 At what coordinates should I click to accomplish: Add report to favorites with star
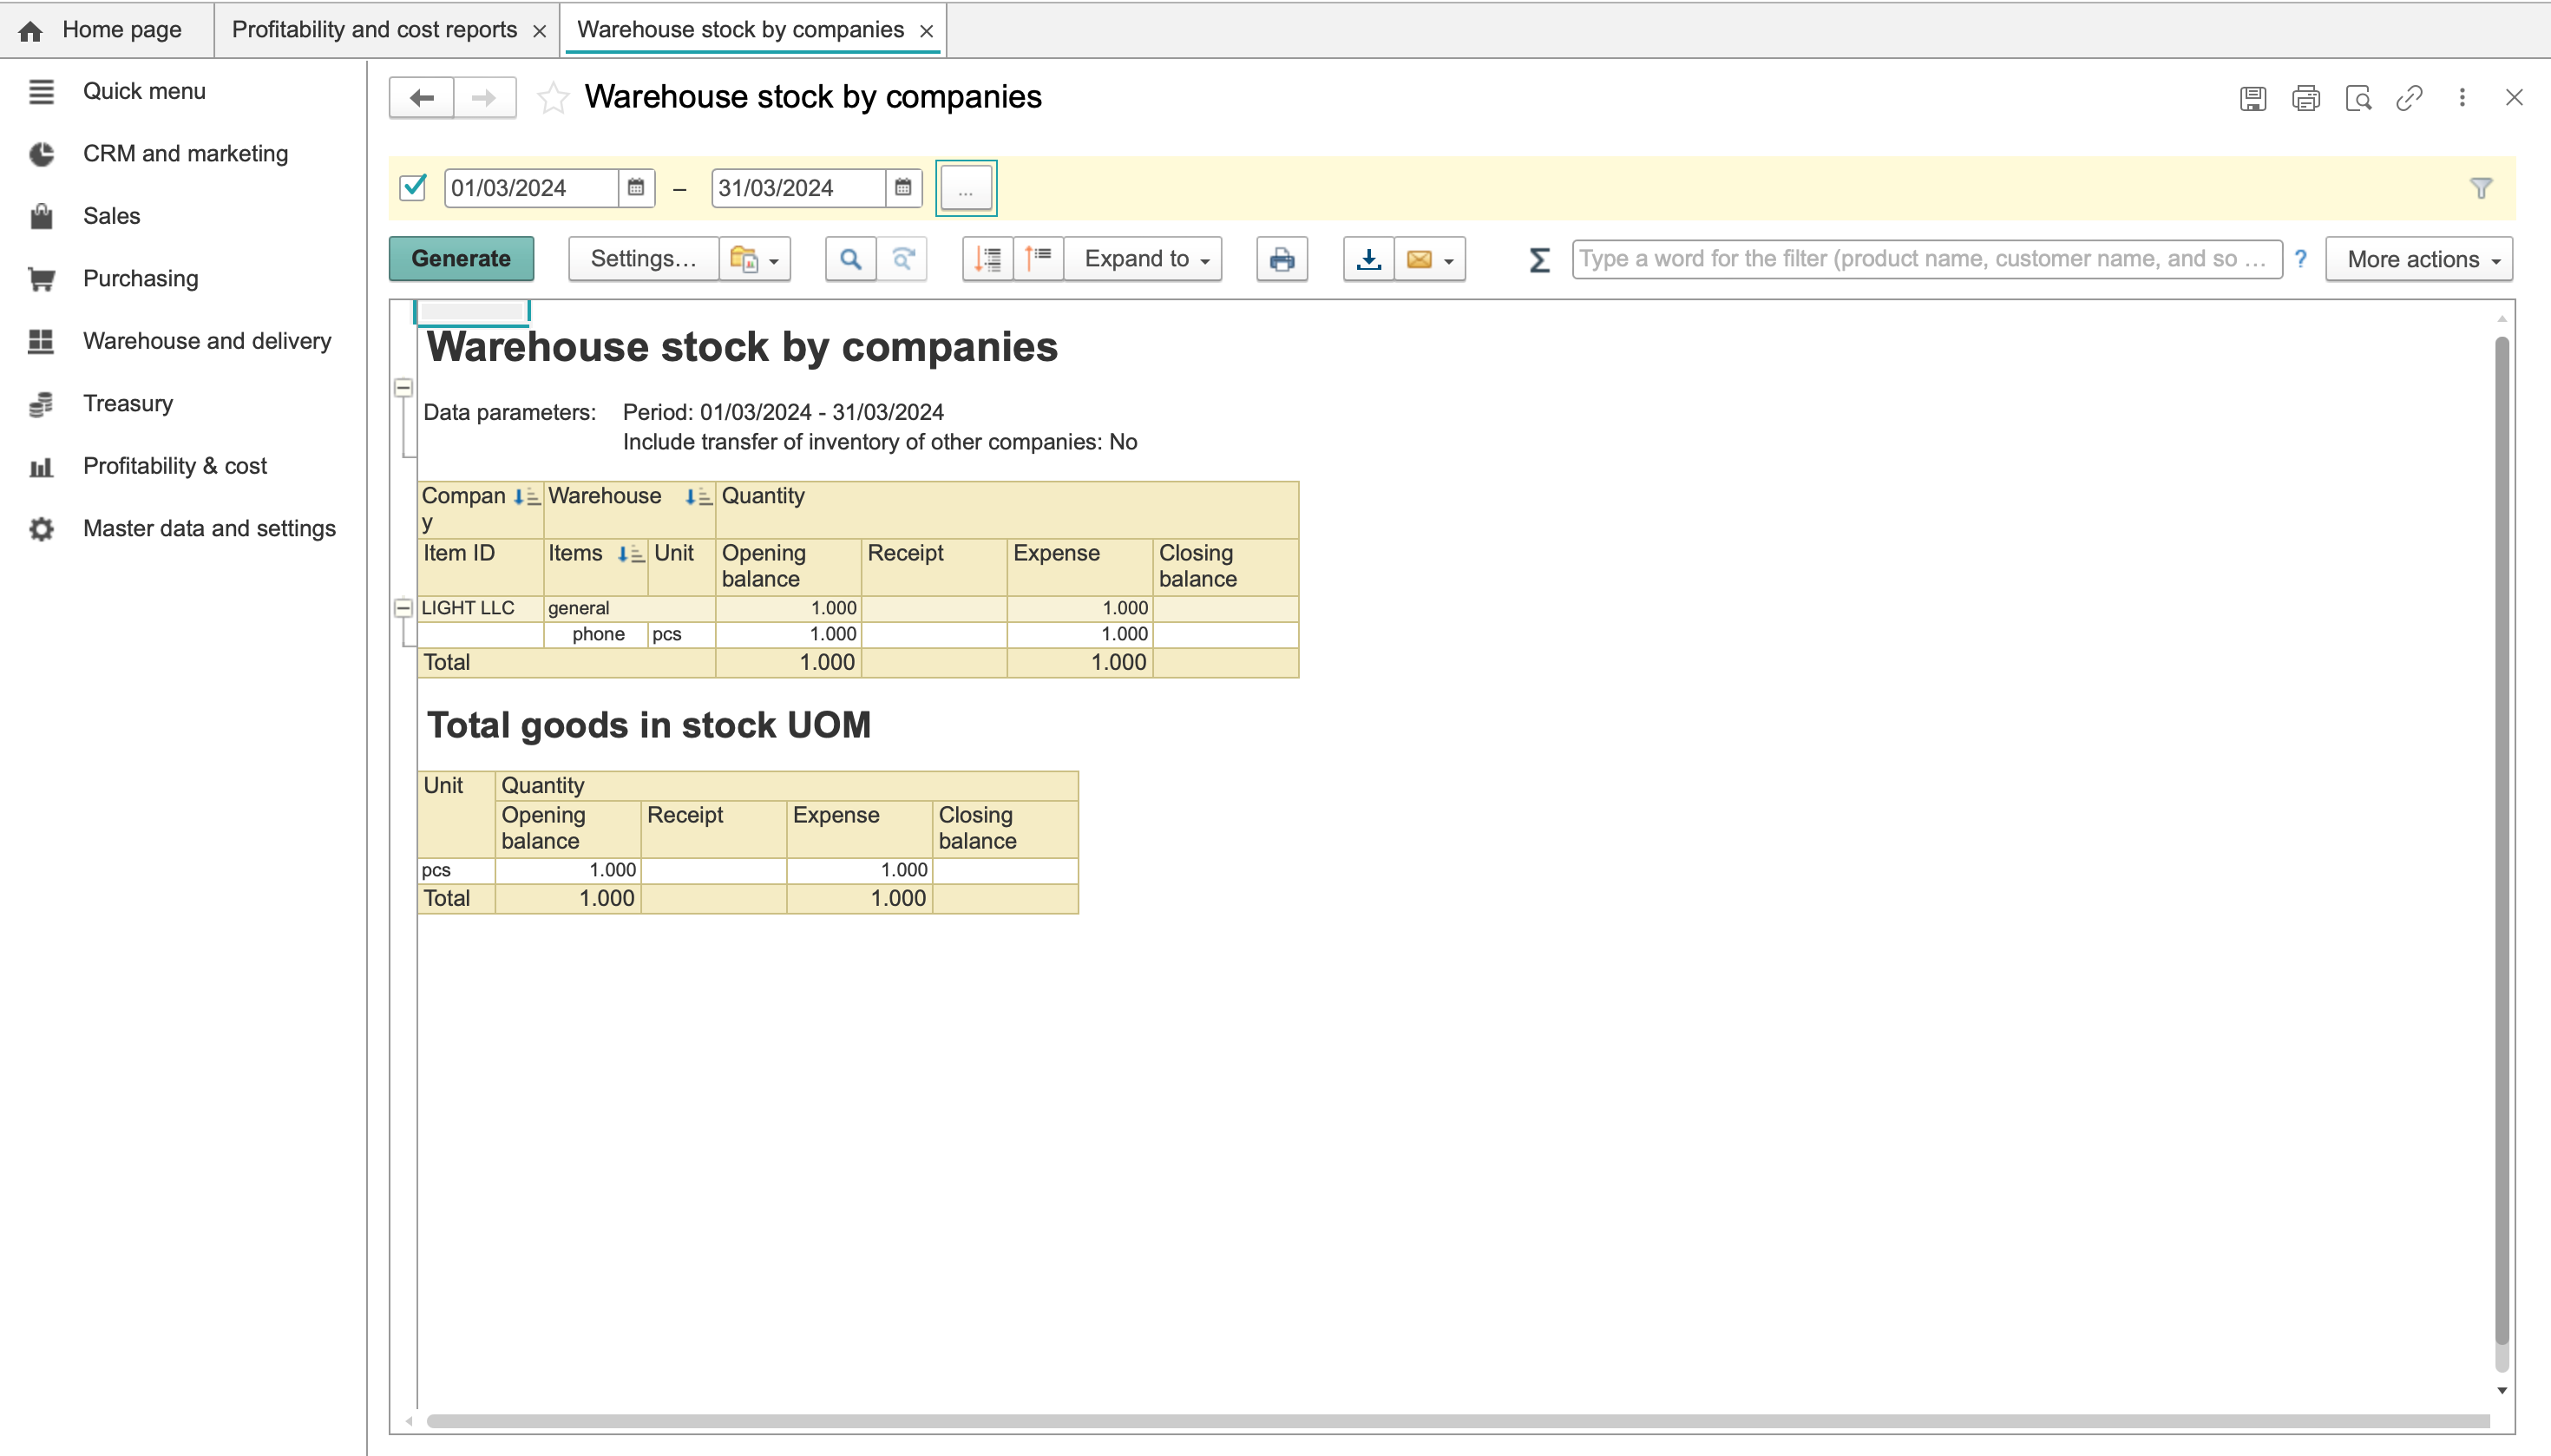[553, 97]
